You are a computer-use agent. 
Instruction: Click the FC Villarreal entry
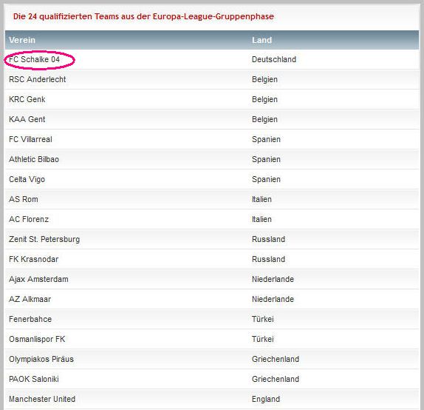click(x=30, y=139)
